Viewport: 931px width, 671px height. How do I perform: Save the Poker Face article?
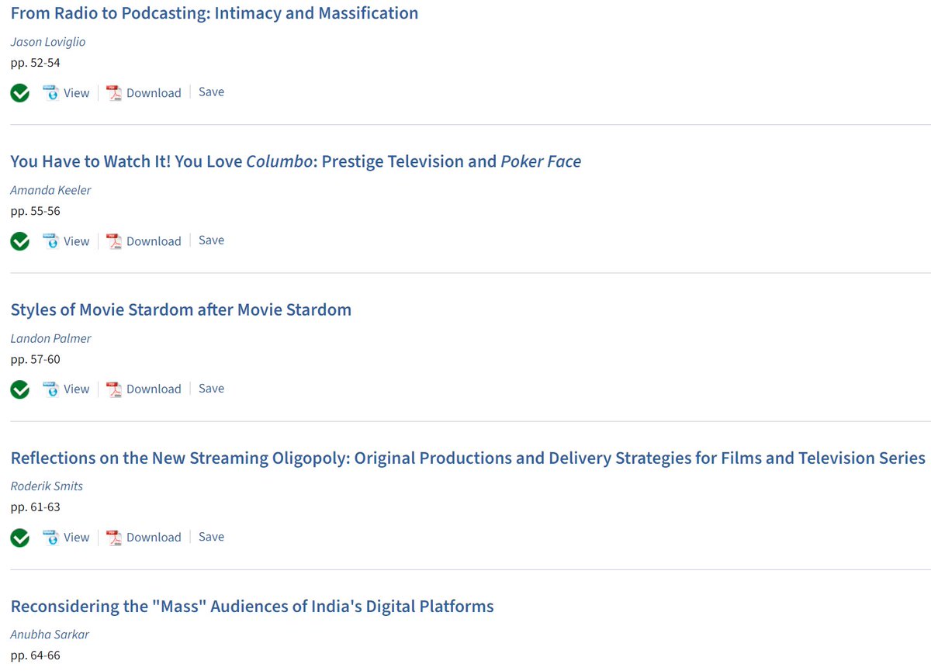(x=211, y=240)
